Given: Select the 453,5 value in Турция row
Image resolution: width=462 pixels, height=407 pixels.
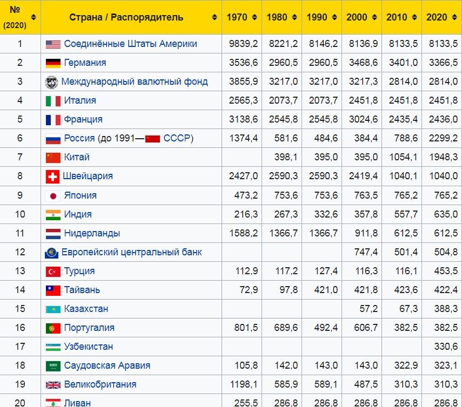Looking at the screenshot, I should tap(446, 271).
